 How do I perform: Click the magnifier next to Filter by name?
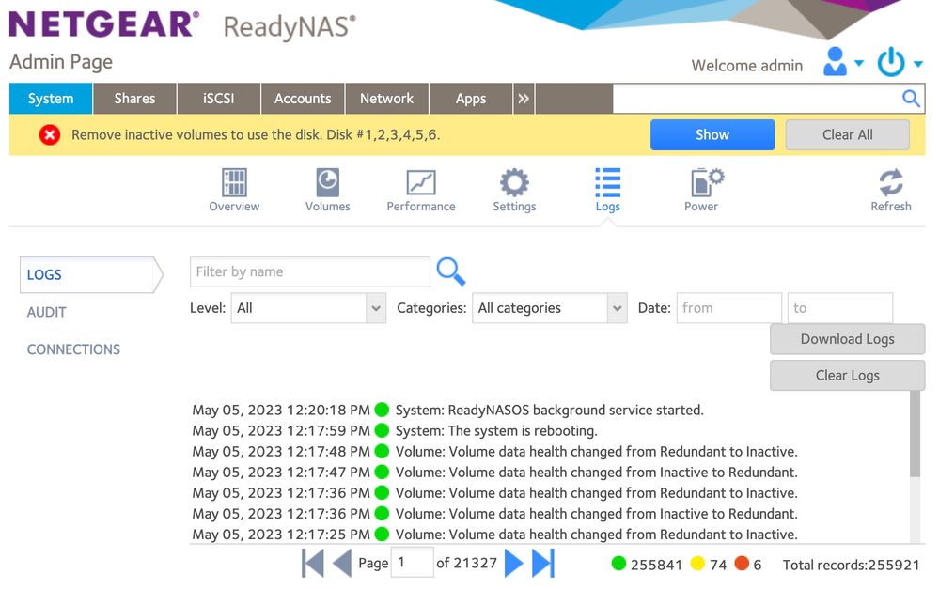pyautogui.click(x=451, y=271)
